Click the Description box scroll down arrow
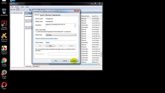 (75, 27)
